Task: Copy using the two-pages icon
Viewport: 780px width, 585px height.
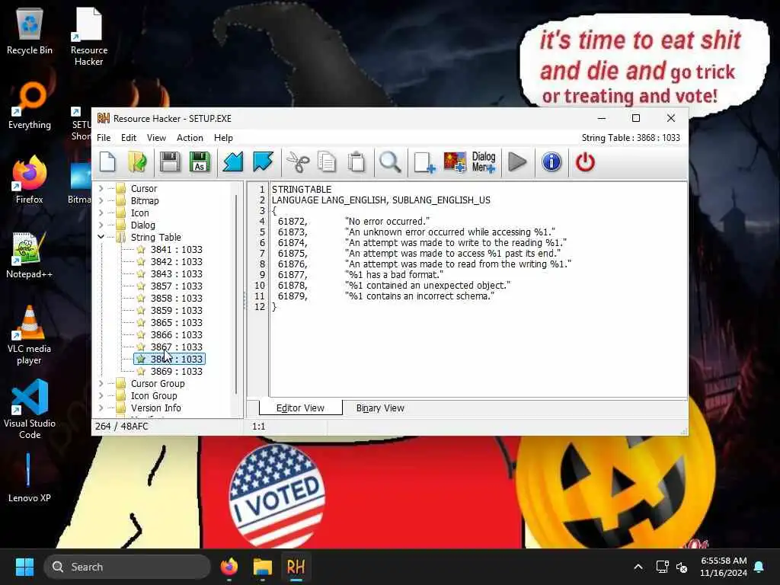Action: tap(327, 162)
